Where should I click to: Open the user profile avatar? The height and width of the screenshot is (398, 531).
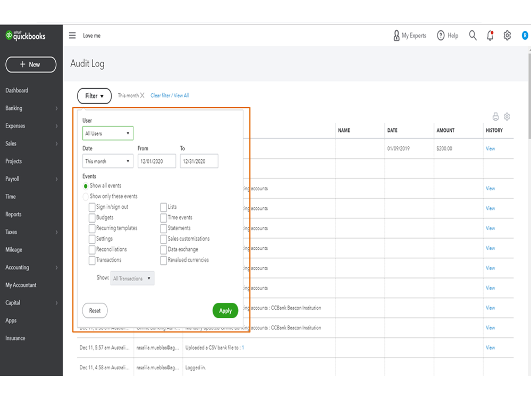pos(525,35)
